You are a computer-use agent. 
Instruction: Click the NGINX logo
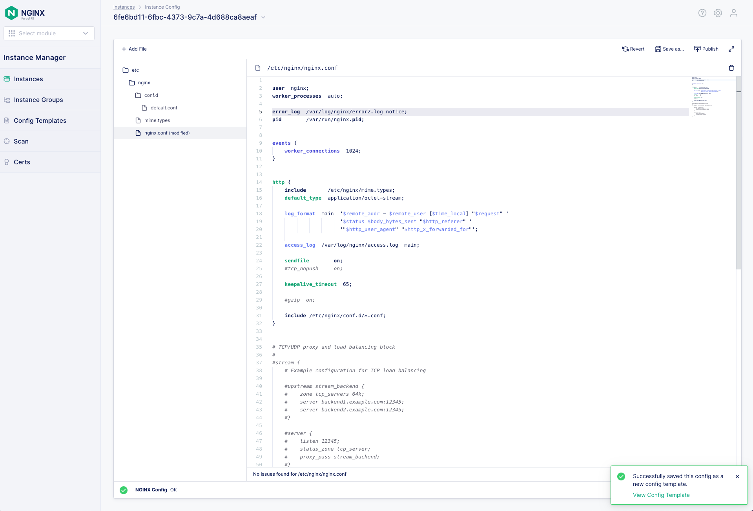[x=25, y=13]
